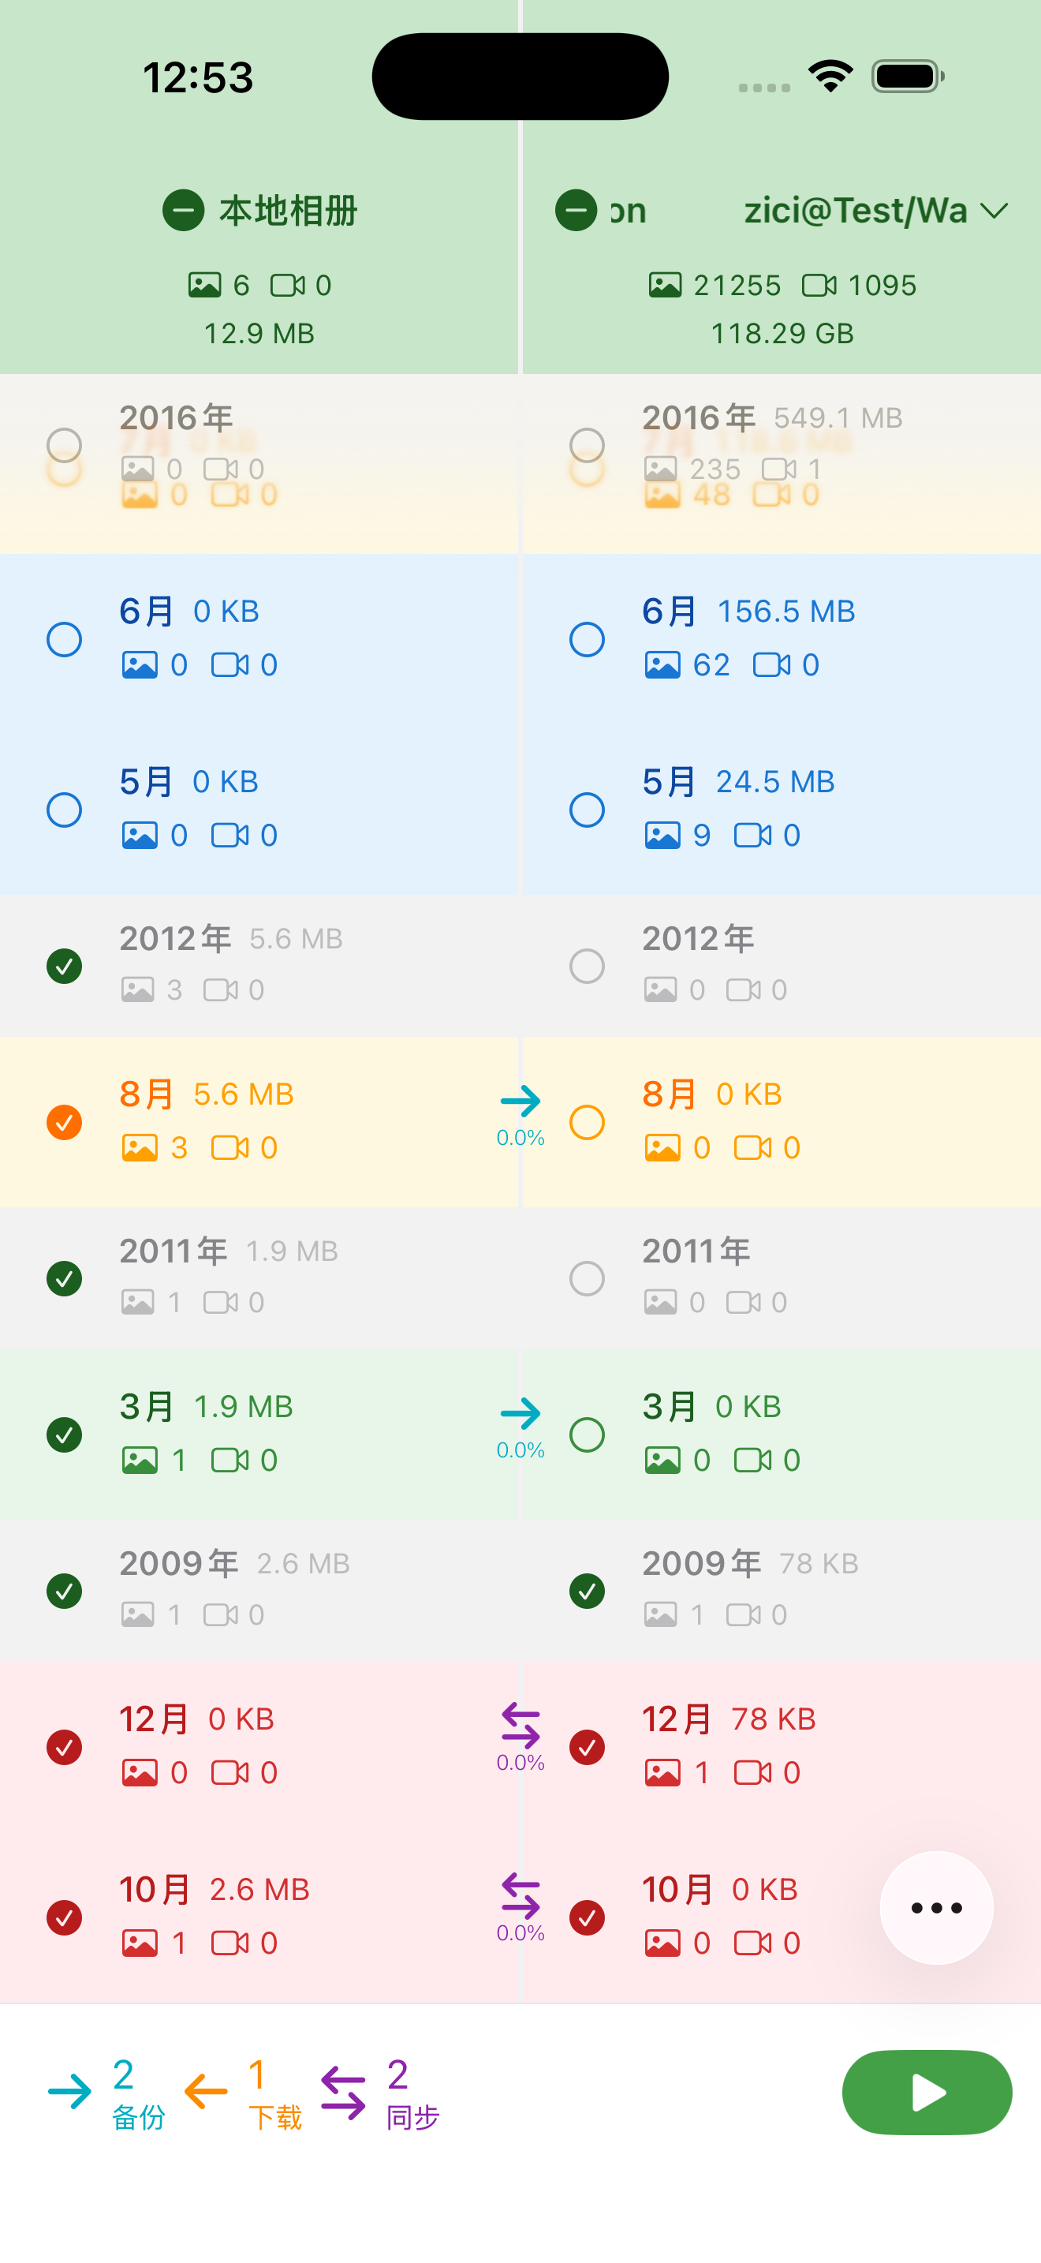
Task: Tap the 下载 download count at the bottom
Action: (274, 2093)
